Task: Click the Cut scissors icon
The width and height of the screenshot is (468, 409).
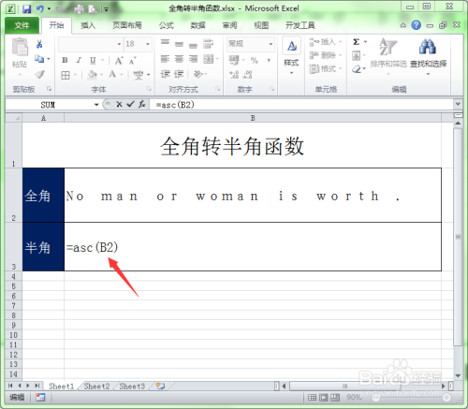Action: (39, 44)
